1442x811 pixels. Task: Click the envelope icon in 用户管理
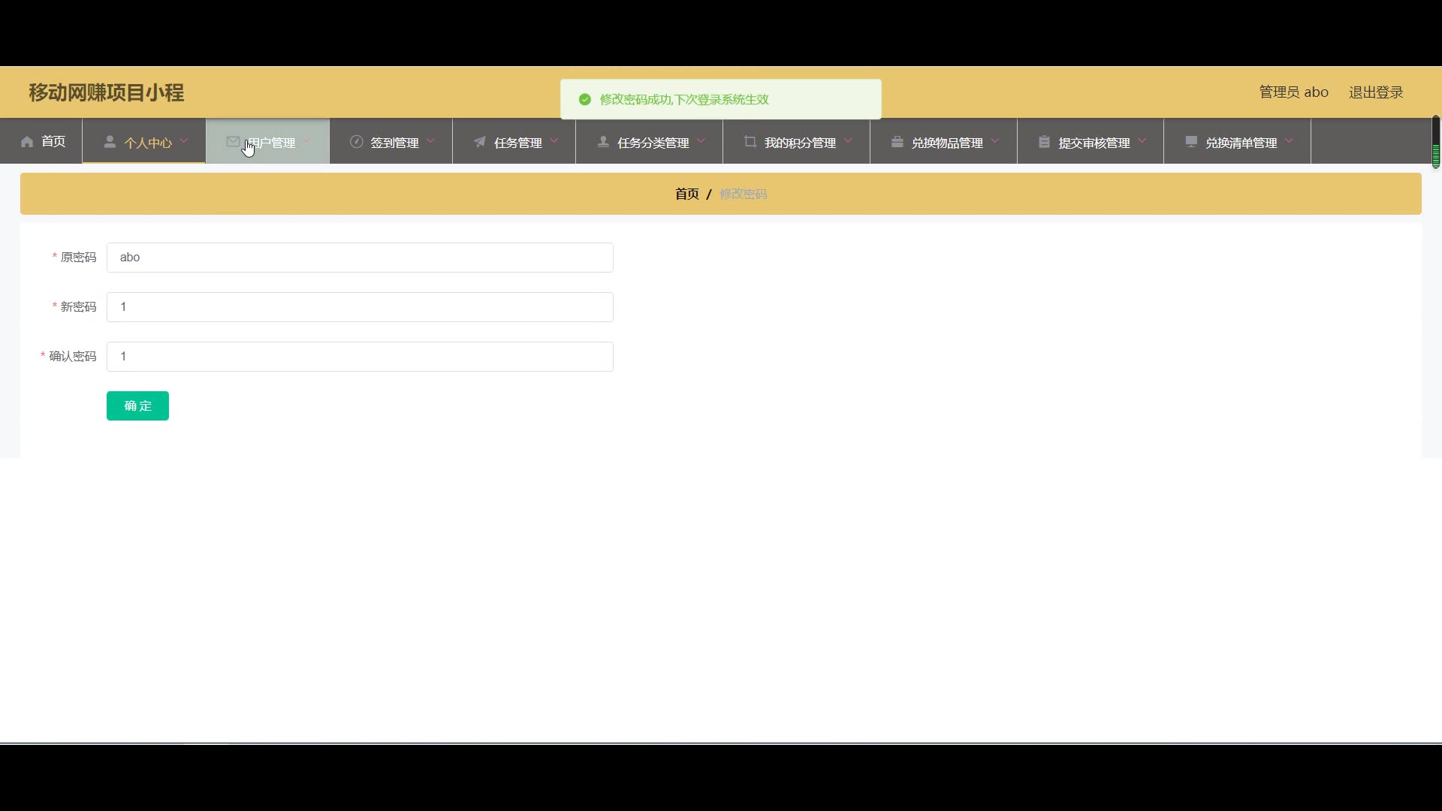[233, 142]
